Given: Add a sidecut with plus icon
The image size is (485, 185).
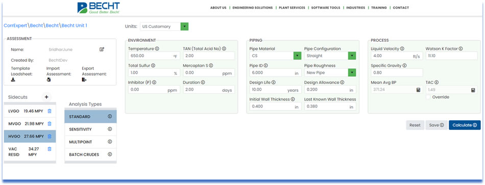Looking at the screenshot, I should pos(46,97).
